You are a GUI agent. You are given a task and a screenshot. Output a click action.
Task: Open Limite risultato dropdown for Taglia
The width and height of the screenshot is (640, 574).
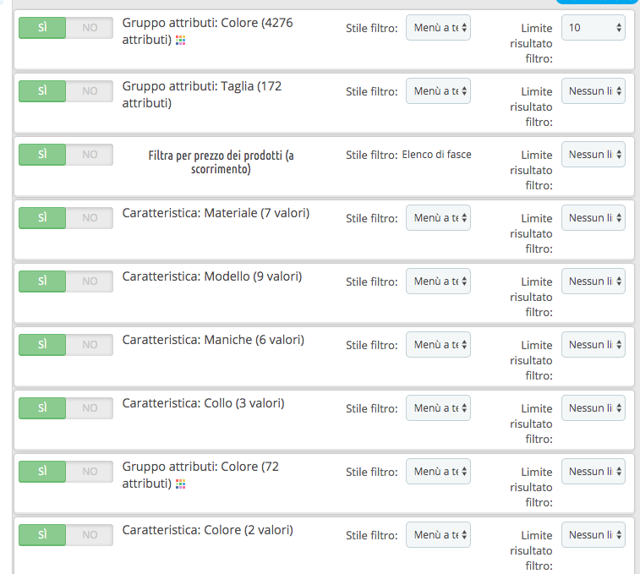(x=594, y=91)
